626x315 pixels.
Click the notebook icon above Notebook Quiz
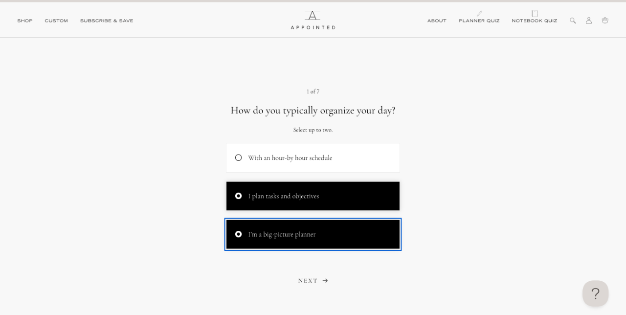535,14
